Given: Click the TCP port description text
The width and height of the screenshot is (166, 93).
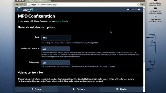Looking at the screenshot, I should [x=70, y=43].
